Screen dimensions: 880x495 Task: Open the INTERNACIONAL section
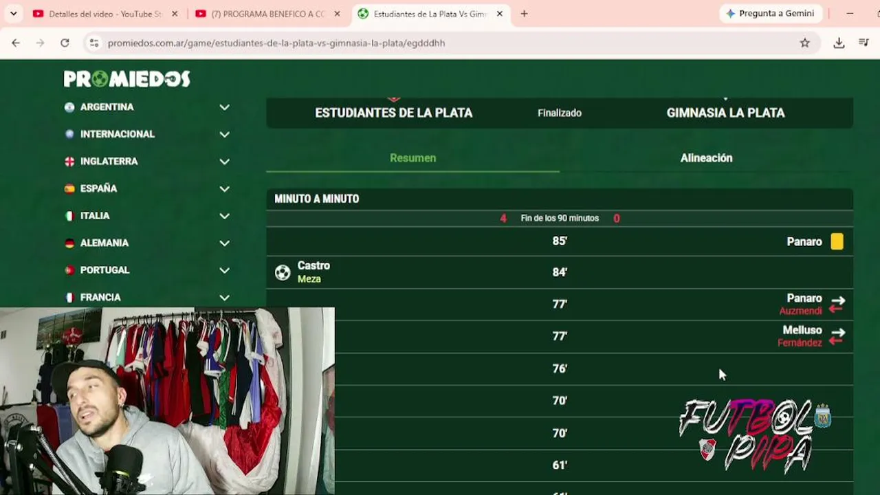click(x=118, y=134)
